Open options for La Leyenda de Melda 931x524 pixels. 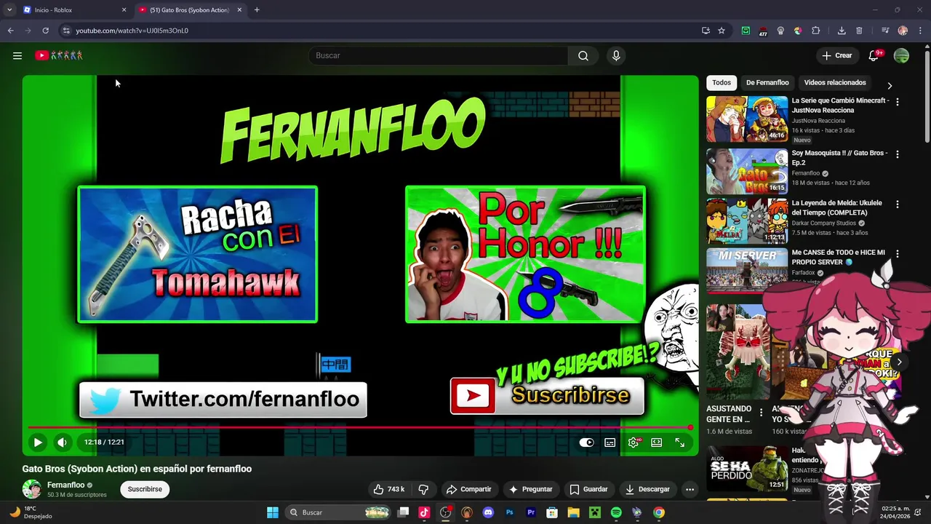pyautogui.click(x=897, y=205)
